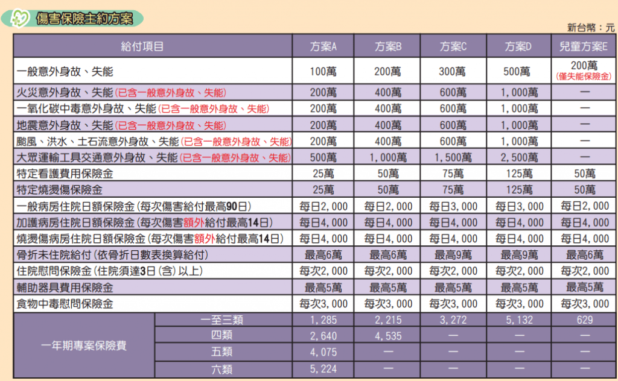
Task: Click 1,000萬 in the 大眾運輸工具 row
Action: click(x=388, y=157)
